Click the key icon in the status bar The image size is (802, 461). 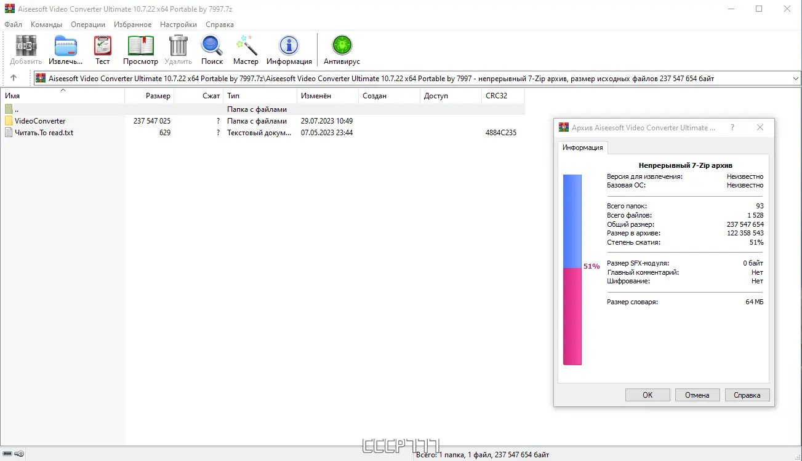tap(18, 453)
